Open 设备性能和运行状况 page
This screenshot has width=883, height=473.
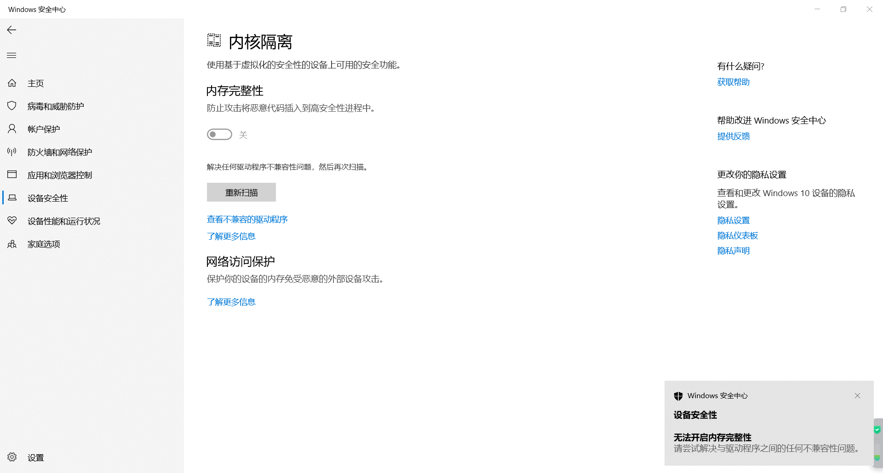coord(63,221)
